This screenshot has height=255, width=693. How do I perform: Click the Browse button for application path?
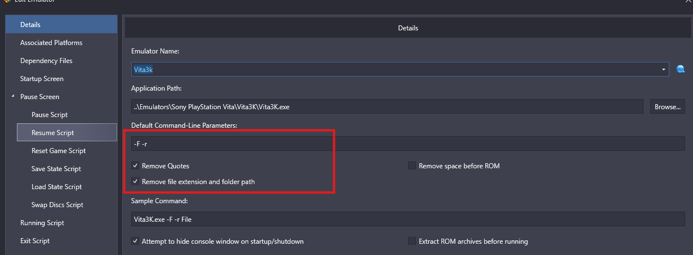pyautogui.click(x=668, y=106)
